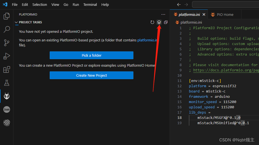Click the m5stack/M5GFX@^0.1.0 dependency
Image resolution: width=259 pixels, height=145 pixels.
click(219, 117)
